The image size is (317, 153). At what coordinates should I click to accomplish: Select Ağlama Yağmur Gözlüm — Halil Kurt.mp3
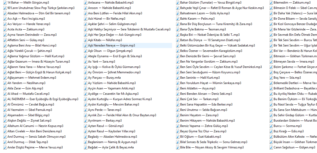pyautogui.click(x=36, y=56)
